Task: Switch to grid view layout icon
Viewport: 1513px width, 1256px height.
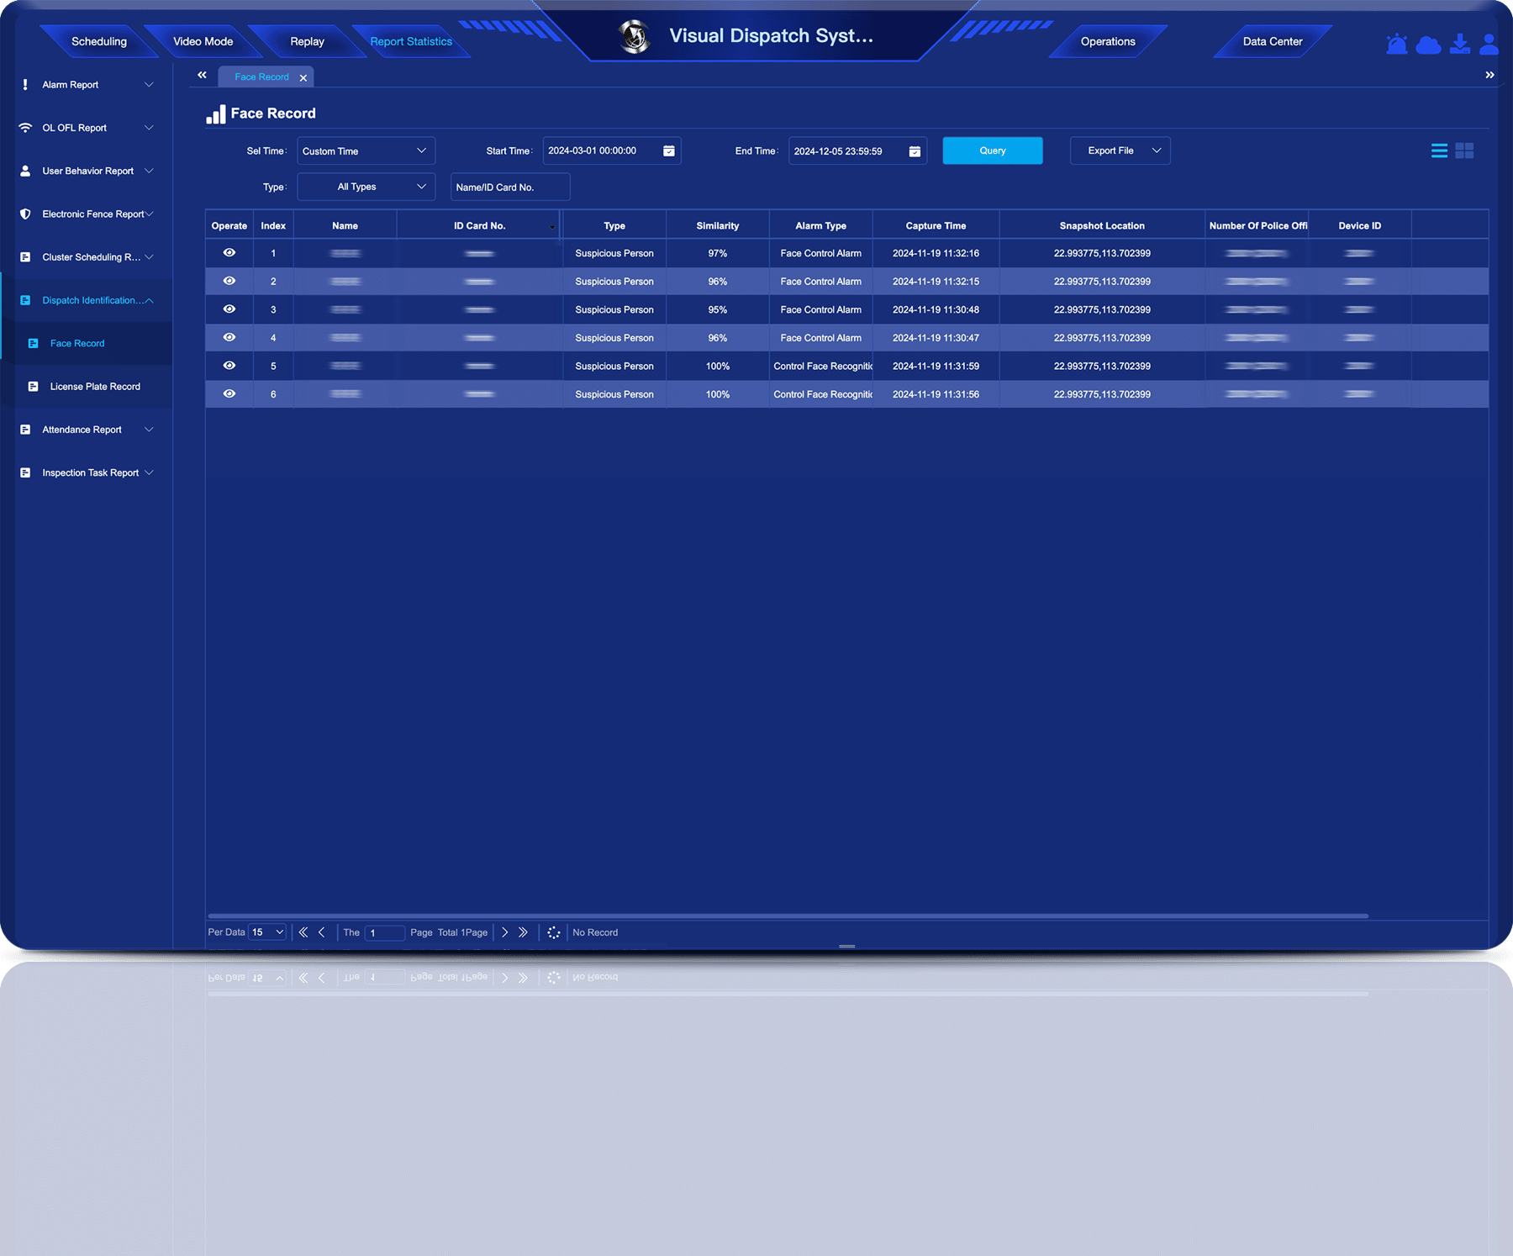Action: [1464, 150]
